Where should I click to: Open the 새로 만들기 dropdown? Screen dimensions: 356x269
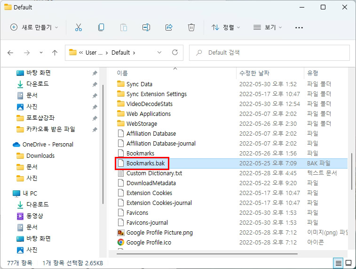34,27
